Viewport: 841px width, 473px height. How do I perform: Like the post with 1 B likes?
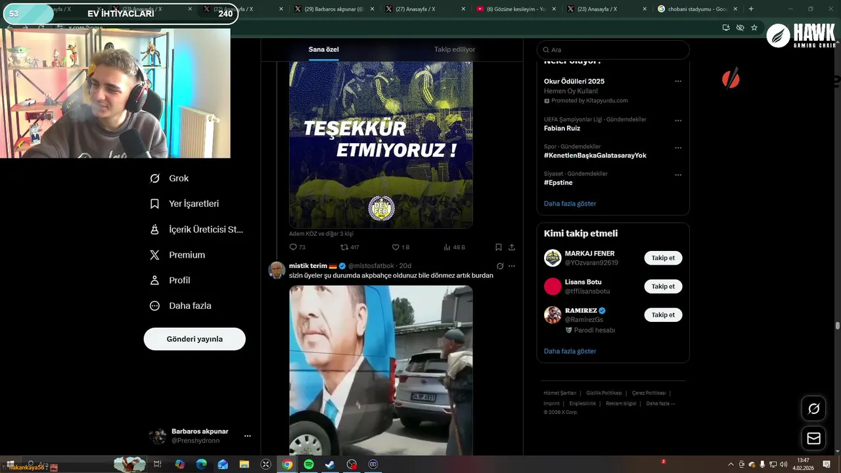(x=400, y=247)
